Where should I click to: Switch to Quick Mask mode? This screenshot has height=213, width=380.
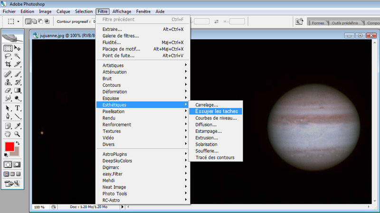pos(17,165)
